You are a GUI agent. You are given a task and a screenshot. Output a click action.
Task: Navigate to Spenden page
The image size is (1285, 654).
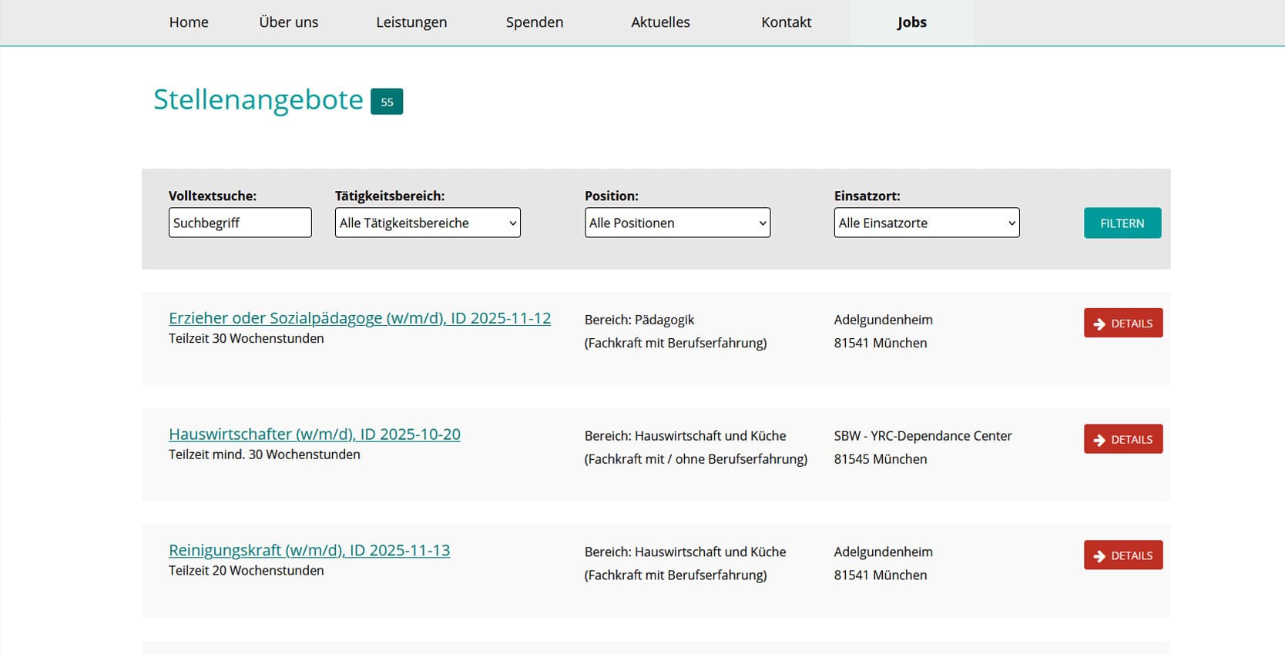pyautogui.click(x=535, y=22)
